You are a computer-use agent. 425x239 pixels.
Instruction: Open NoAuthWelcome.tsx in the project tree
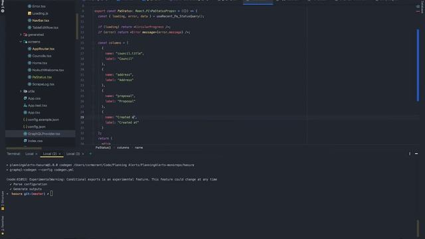(48, 70)
